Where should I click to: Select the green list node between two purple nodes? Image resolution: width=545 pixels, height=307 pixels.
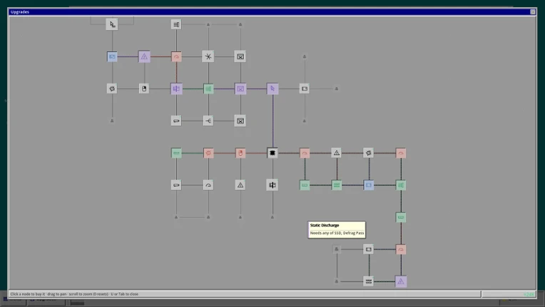tap(208, 89)
